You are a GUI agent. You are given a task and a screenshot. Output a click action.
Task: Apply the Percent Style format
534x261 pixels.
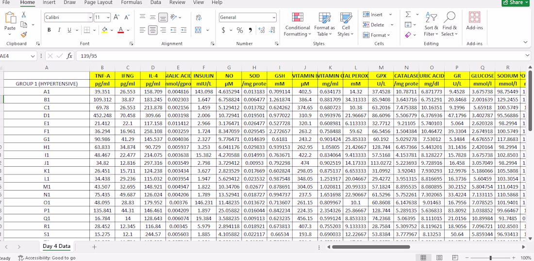click(240, 30)
